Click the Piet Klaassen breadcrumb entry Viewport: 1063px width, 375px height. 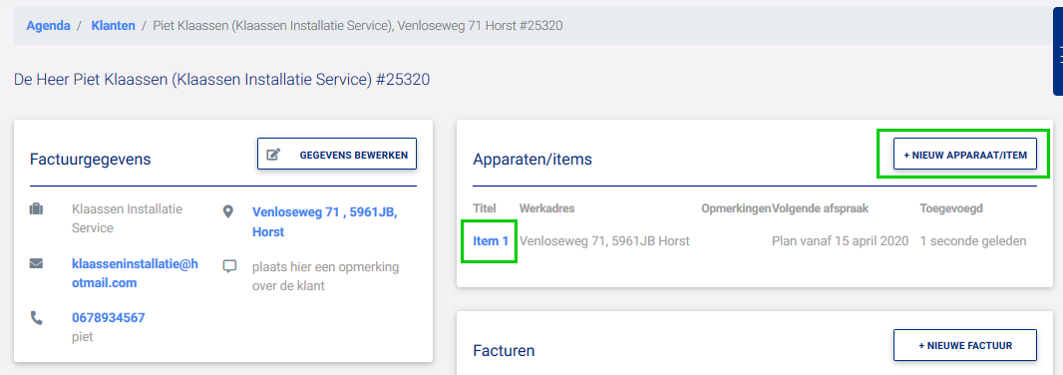pos(357,26)
